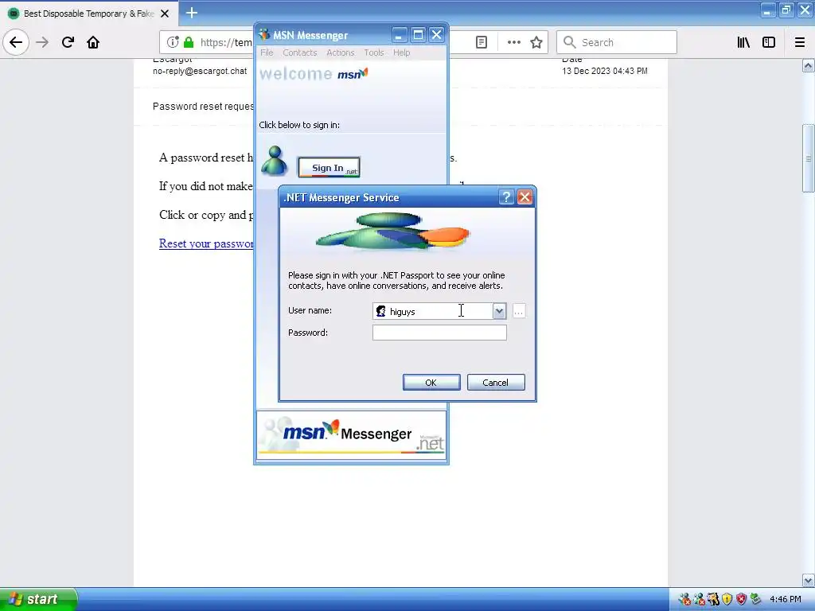Click the help question mark in dialog
This screenshot has height=611, width=815.
point(505,197)
